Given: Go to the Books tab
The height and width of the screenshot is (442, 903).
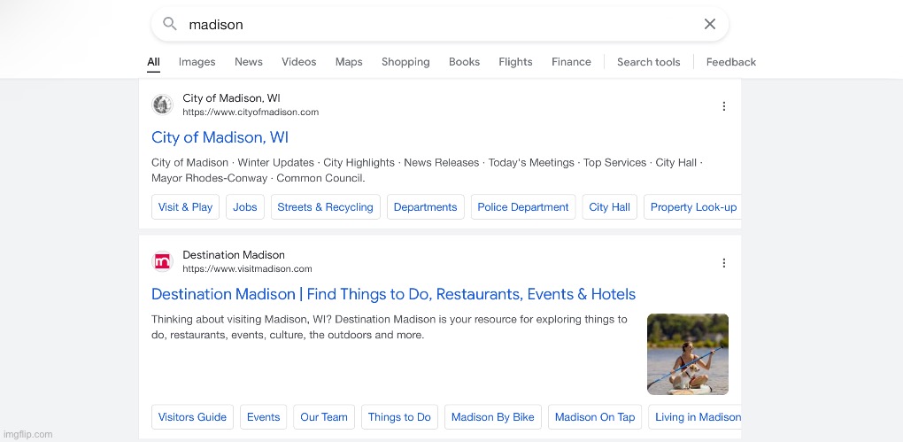Looking at the screenshot, I should pos(464,62).
